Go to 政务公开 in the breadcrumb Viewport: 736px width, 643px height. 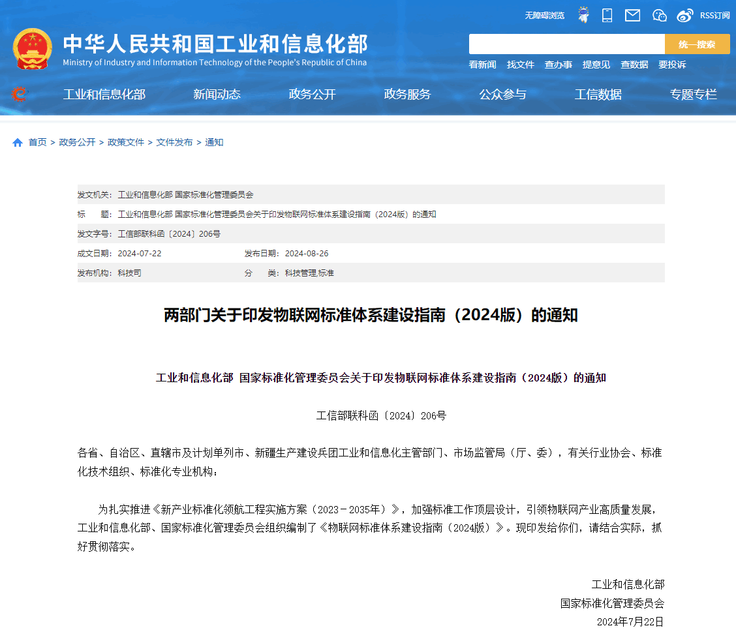[x=77, y=143]
